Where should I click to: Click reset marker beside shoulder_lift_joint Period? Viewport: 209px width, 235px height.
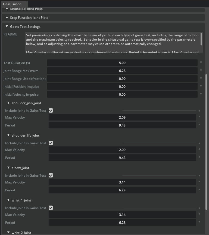(199, 157)
